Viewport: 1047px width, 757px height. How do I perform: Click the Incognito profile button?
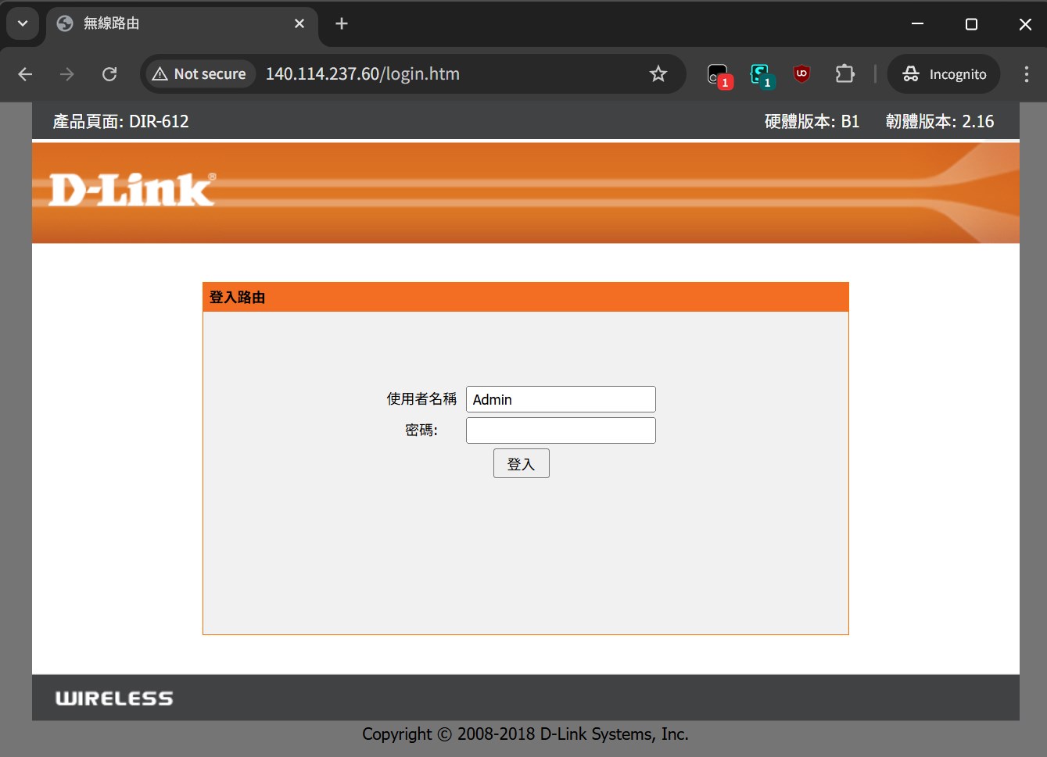coord(945,74)
